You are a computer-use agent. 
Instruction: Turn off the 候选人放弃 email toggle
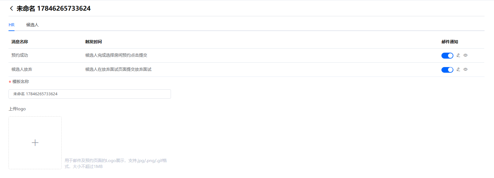(x=447, y=70)
